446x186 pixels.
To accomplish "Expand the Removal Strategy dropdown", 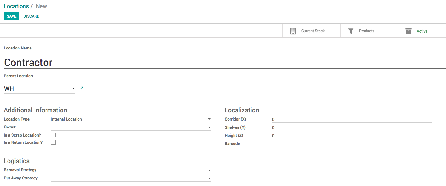I will pos(209,170).
